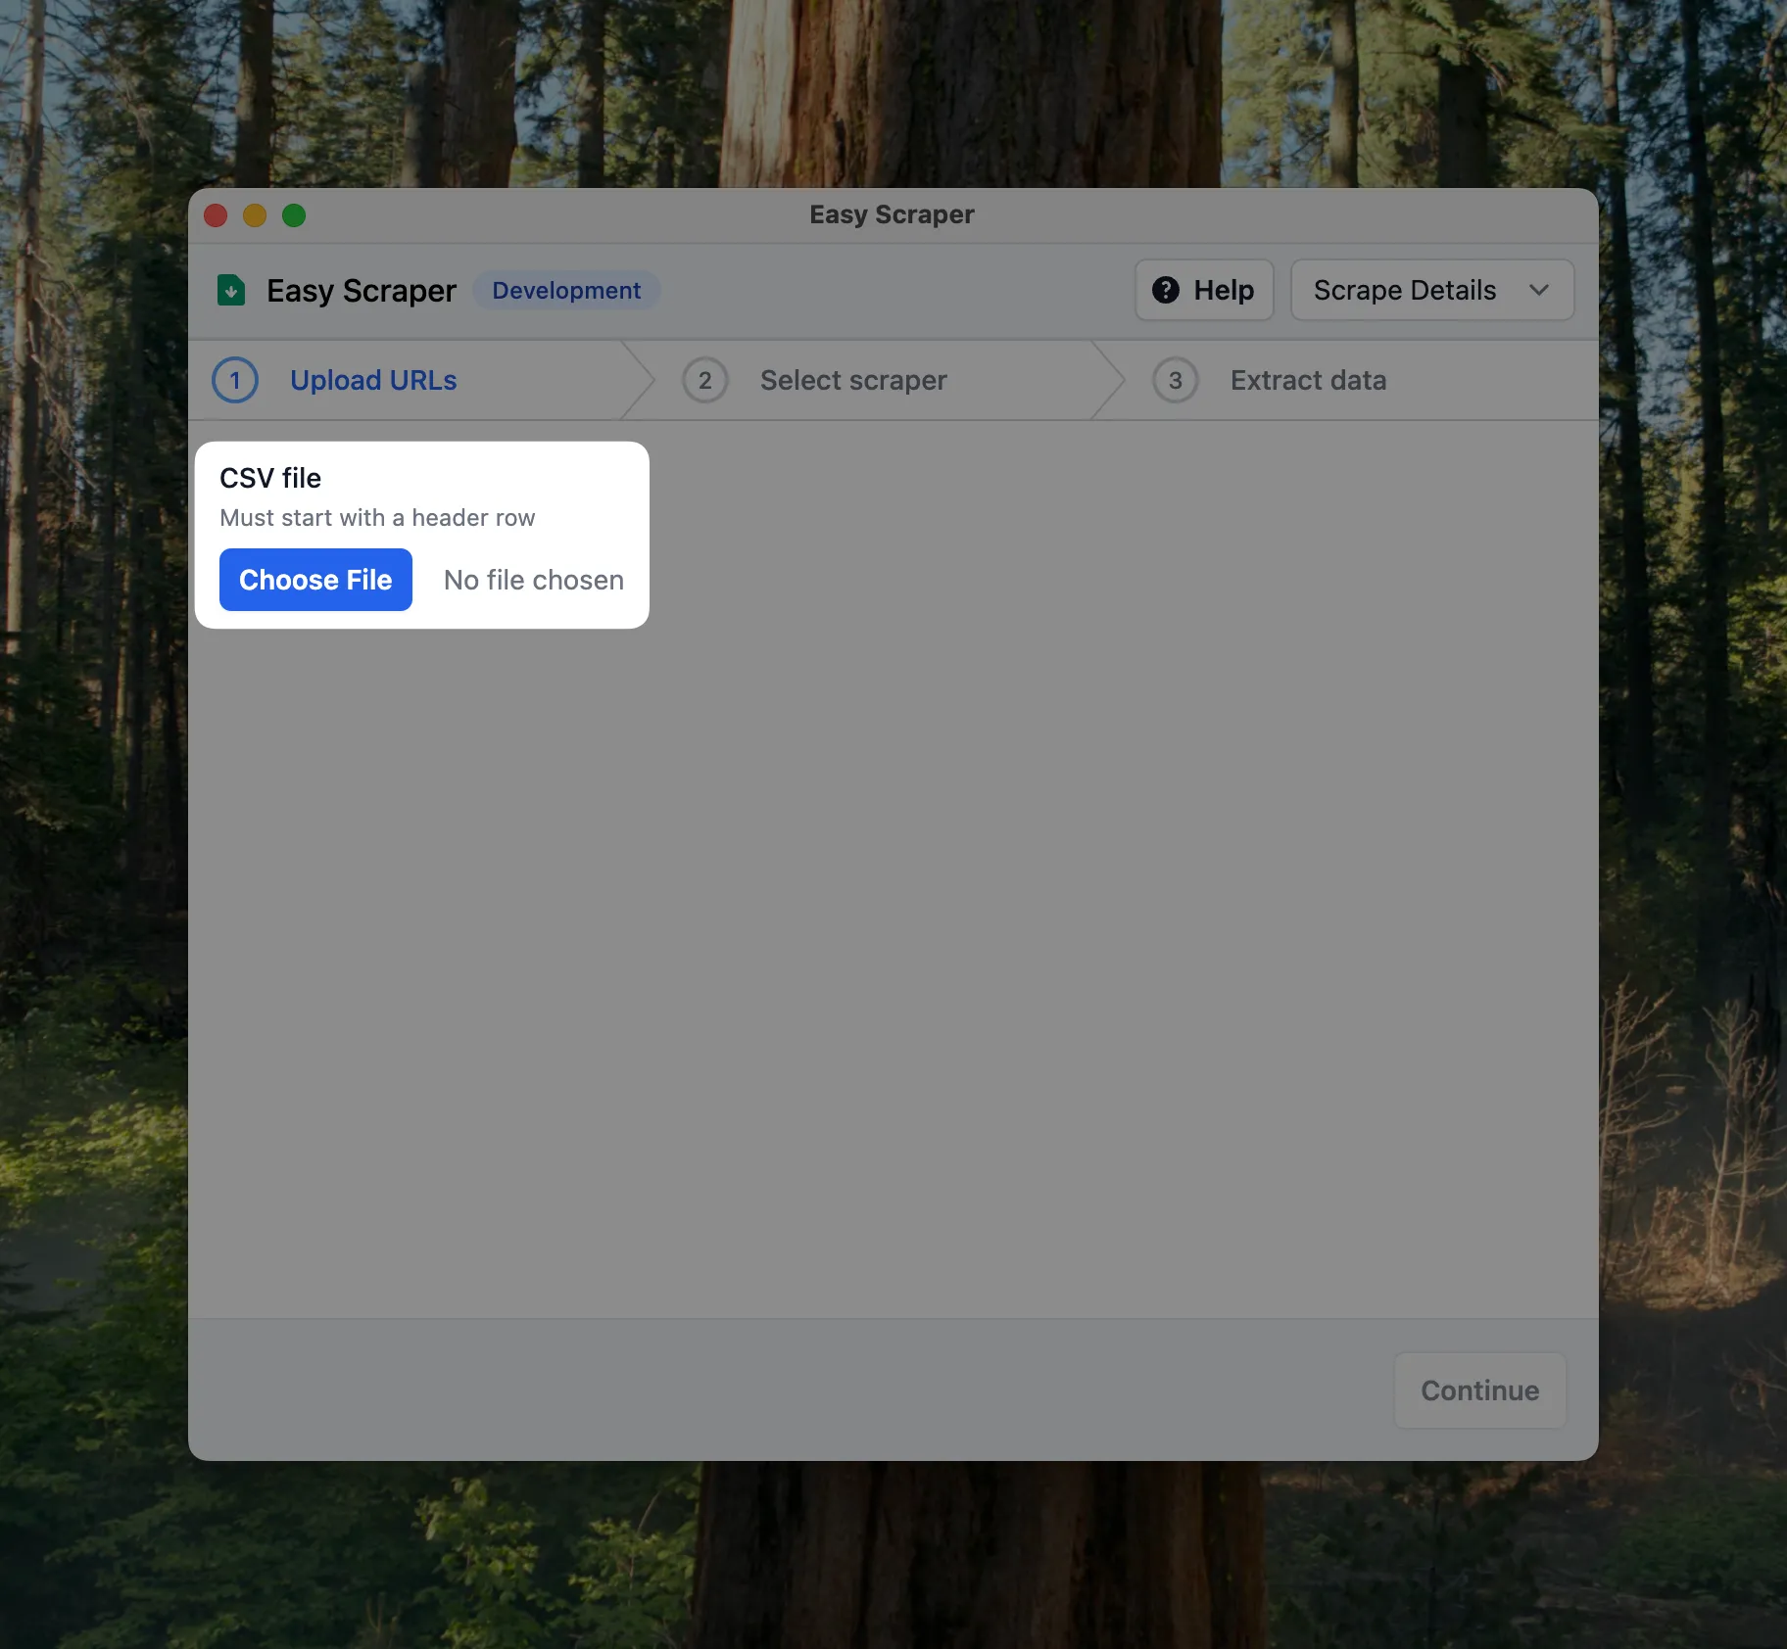Screen dimensions: 1787x1649
Task: Click the "No file chosen" text
Action: [x=533, y=581]
